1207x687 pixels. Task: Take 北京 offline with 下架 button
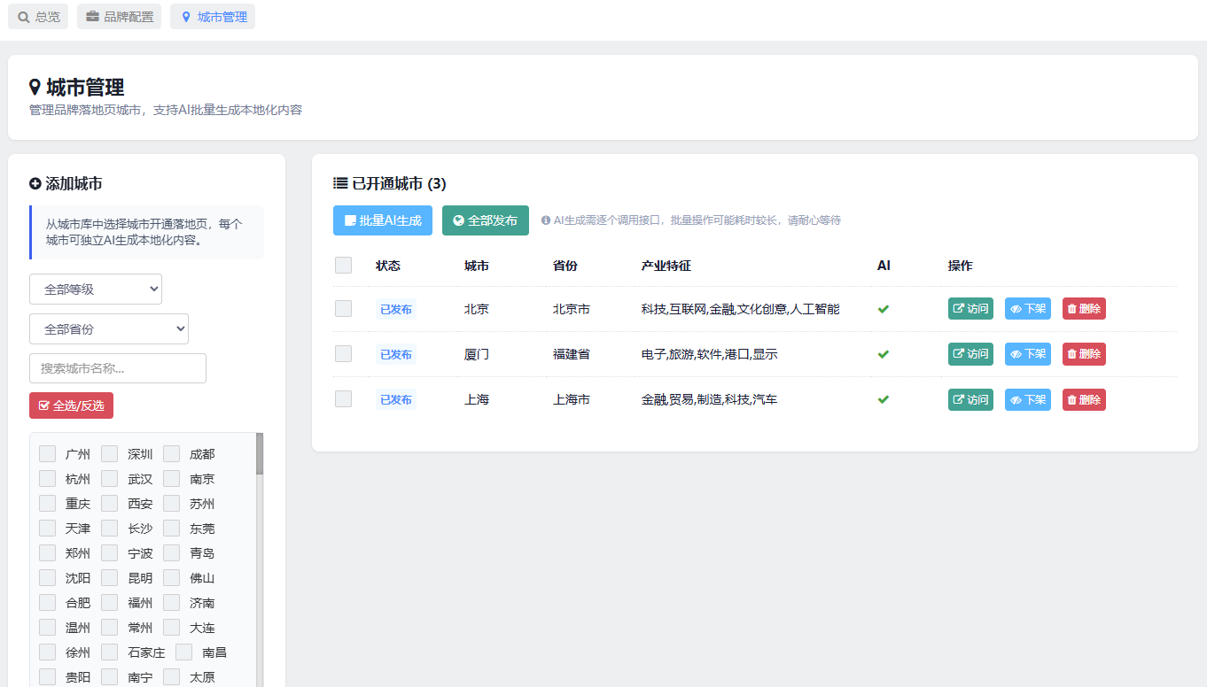1028,309
